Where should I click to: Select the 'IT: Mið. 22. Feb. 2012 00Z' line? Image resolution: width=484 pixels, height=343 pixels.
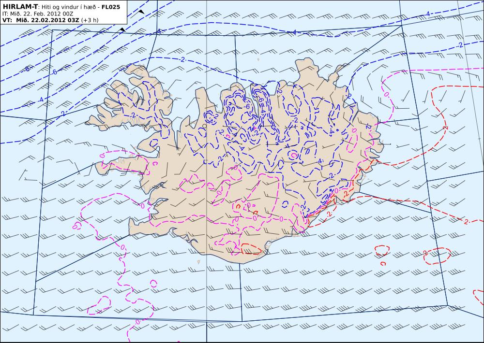click(x=38, y=14)
